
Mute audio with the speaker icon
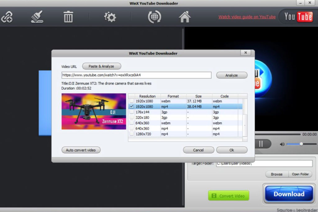click(282, 144)
